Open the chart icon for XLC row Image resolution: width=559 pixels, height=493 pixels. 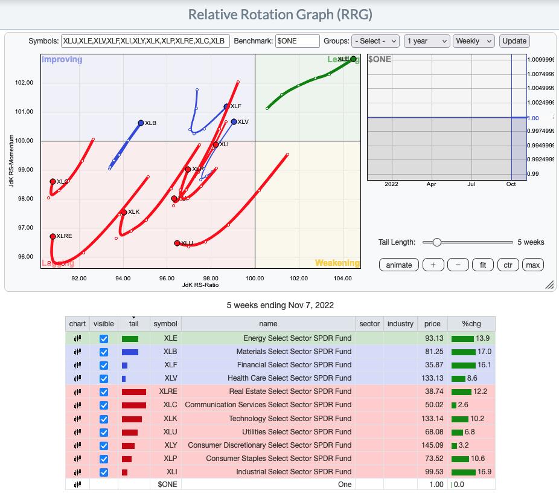tap(77, 405)
